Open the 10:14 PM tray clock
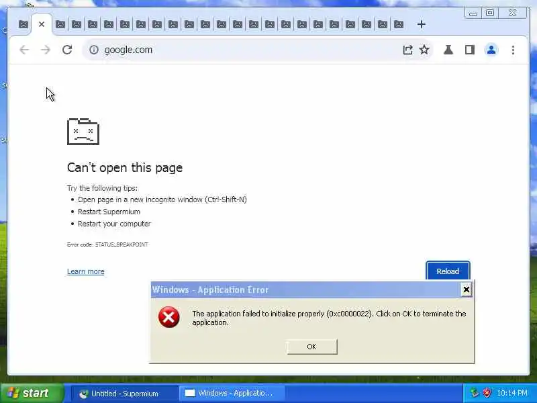537x403 pixels. (x=512, y=393)
